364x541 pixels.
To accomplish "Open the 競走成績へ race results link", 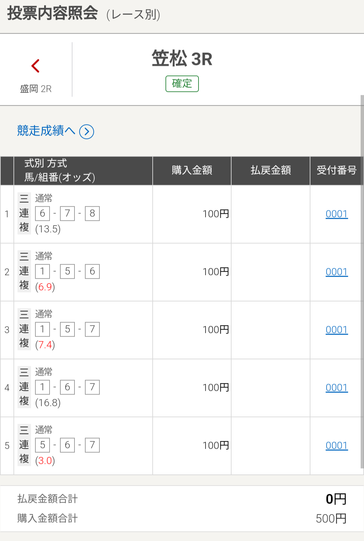I will 46,131.
